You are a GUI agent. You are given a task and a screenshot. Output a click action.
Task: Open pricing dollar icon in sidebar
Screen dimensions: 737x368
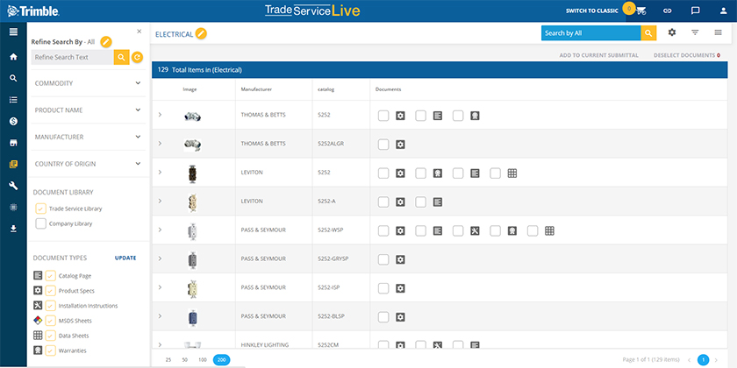point(13,122)
